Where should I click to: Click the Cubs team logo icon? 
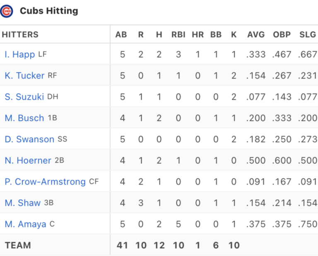(7, 11)
